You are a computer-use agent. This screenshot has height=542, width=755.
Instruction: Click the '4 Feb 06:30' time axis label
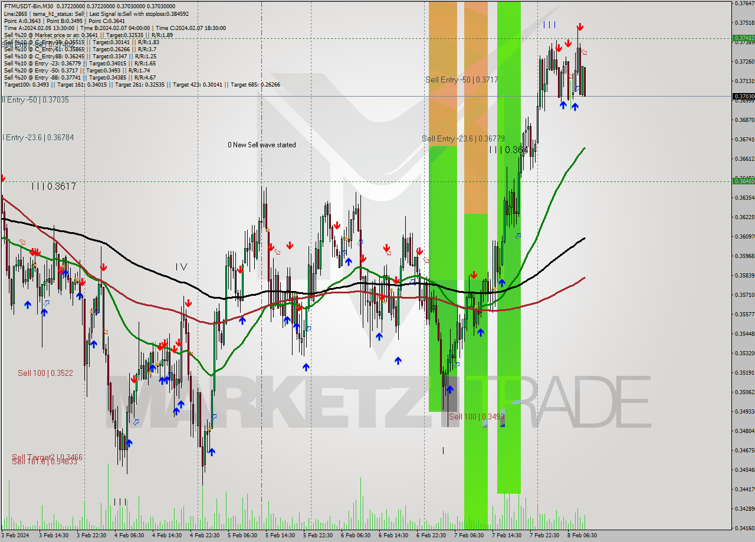click(x=129, y=536)
